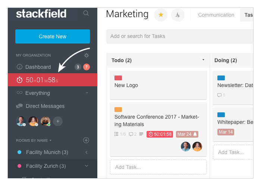Image resolution: width=261 pixels, height=186 pixels.
Task: Expand the Everything dropdown arrow
Action: point(87,93)
